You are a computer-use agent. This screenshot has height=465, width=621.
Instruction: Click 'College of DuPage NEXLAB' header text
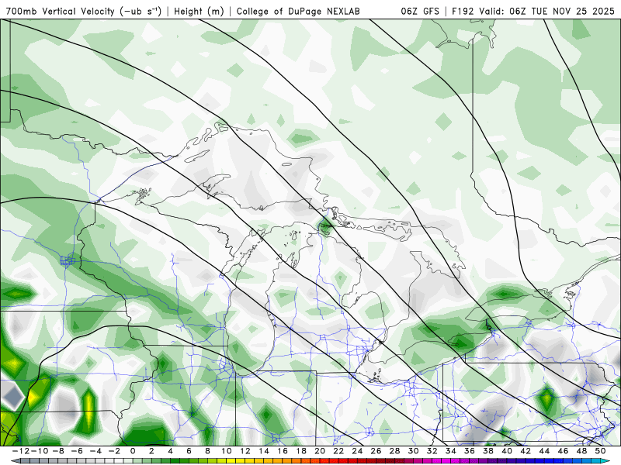coord(298,12)
